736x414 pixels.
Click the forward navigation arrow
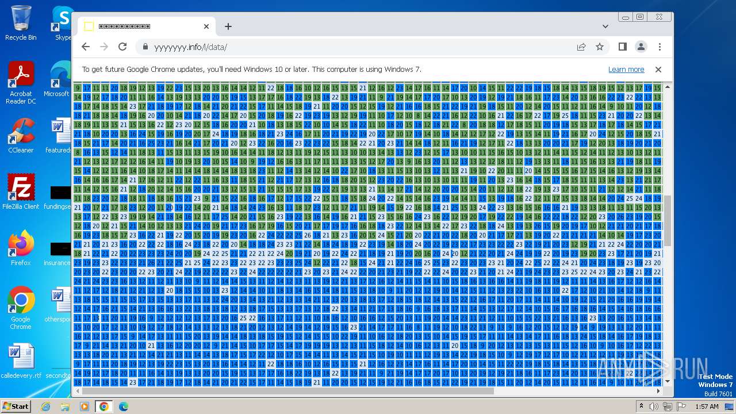pyautogui.click(x=104, y=47)
